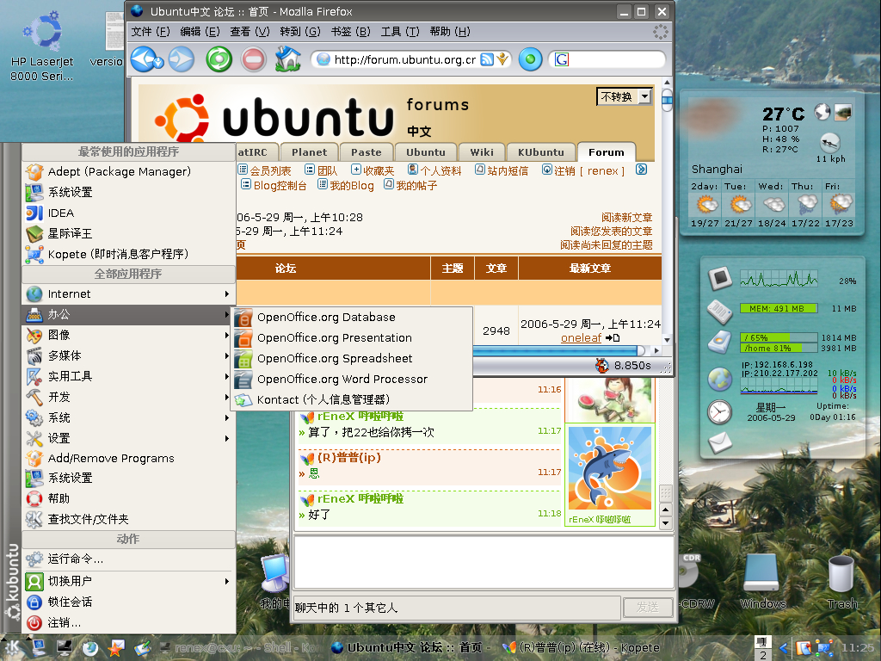Screen dimensions: 881x661
Task: Click in the Firefox URL address field
Action: pos(404,59)
